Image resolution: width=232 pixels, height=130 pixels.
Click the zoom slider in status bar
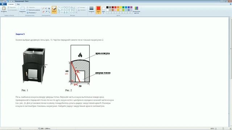[223, 129]
